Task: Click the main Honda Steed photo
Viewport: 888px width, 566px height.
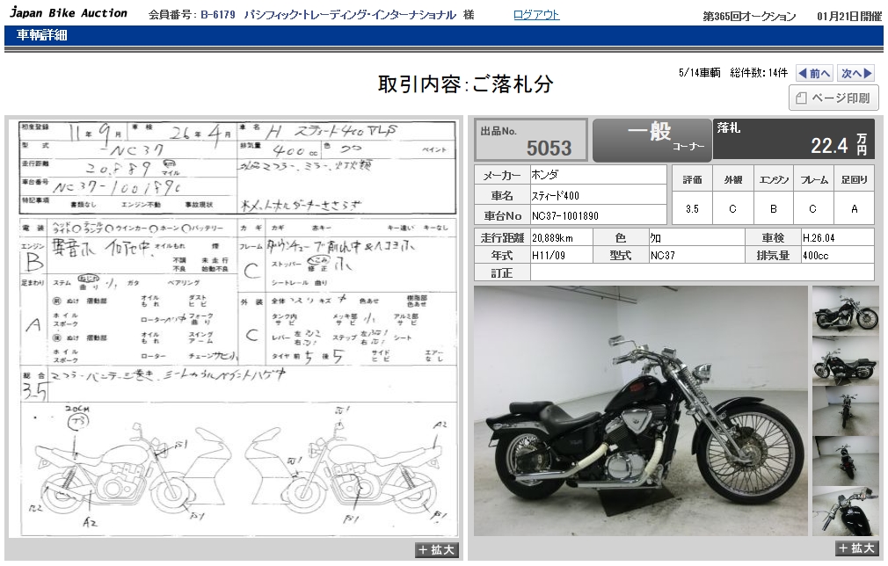Action: pos(640,410)
